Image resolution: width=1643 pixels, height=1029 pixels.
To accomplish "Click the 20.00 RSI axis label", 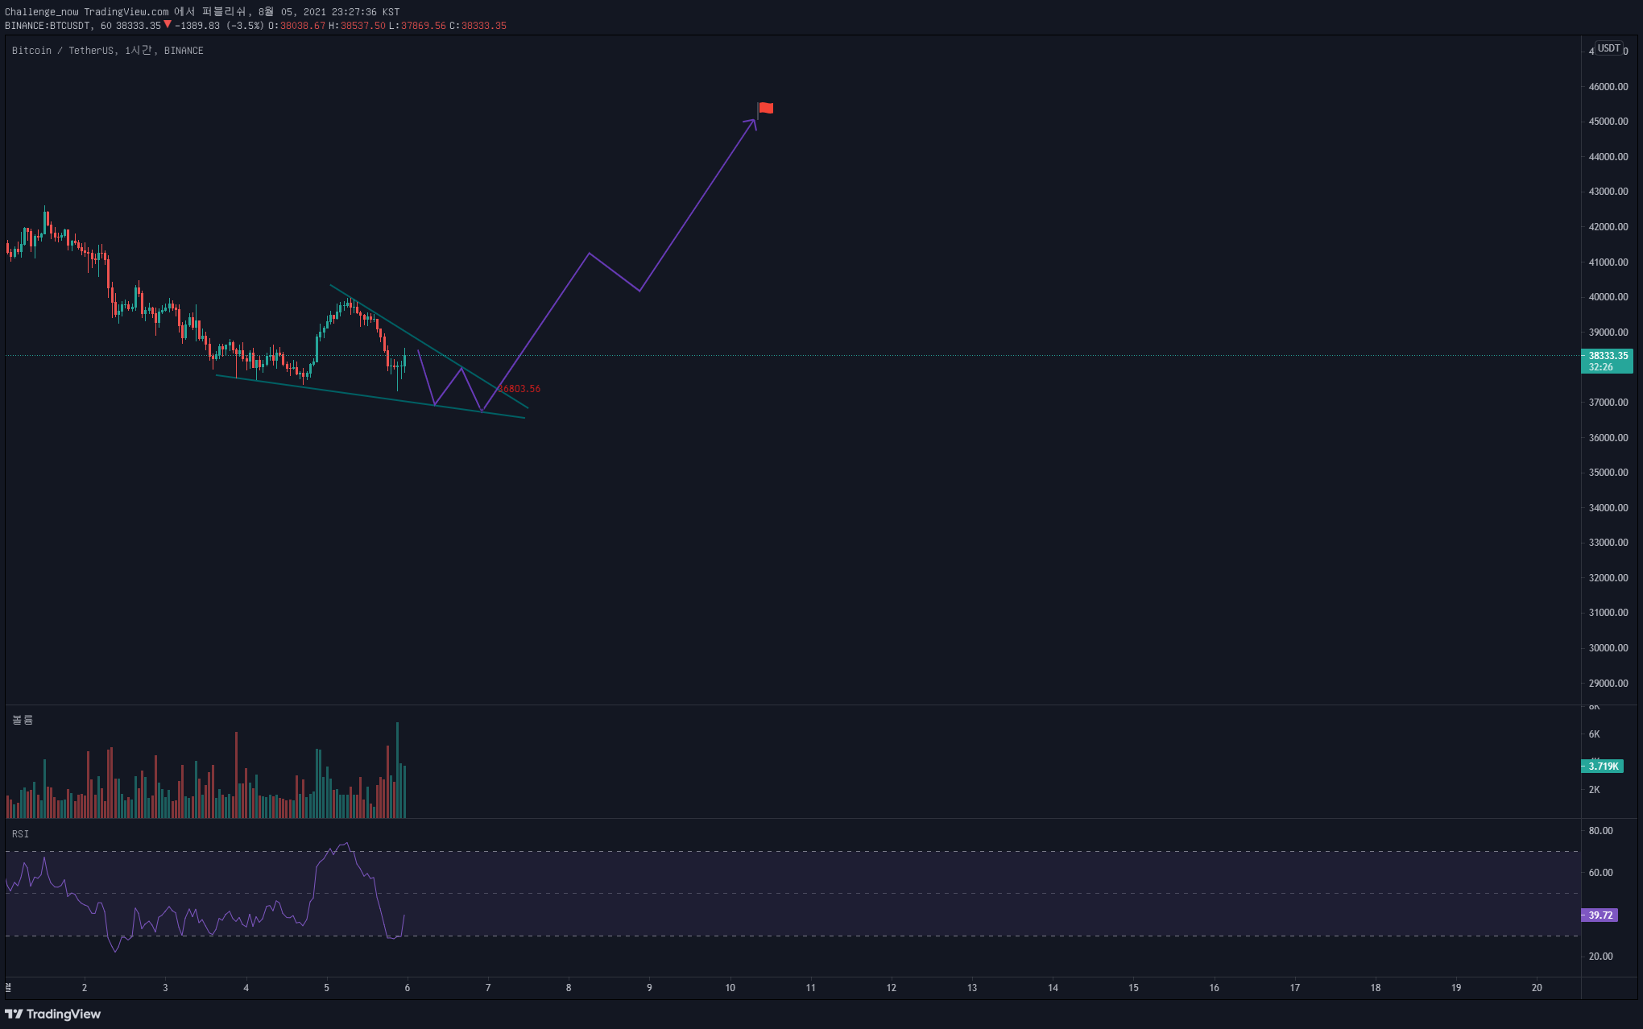I will pyautogui.click(x=1601, y=957).
